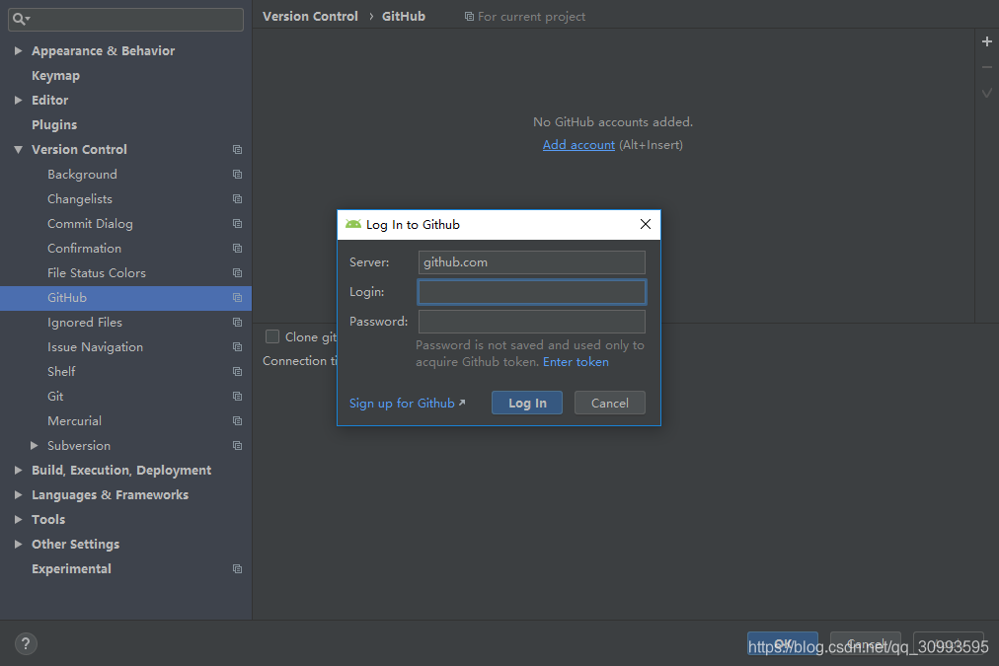The height and width of the screenshot is (666, 999).
Task: Select Commit Dialog settings item
Action: (90, 224)
